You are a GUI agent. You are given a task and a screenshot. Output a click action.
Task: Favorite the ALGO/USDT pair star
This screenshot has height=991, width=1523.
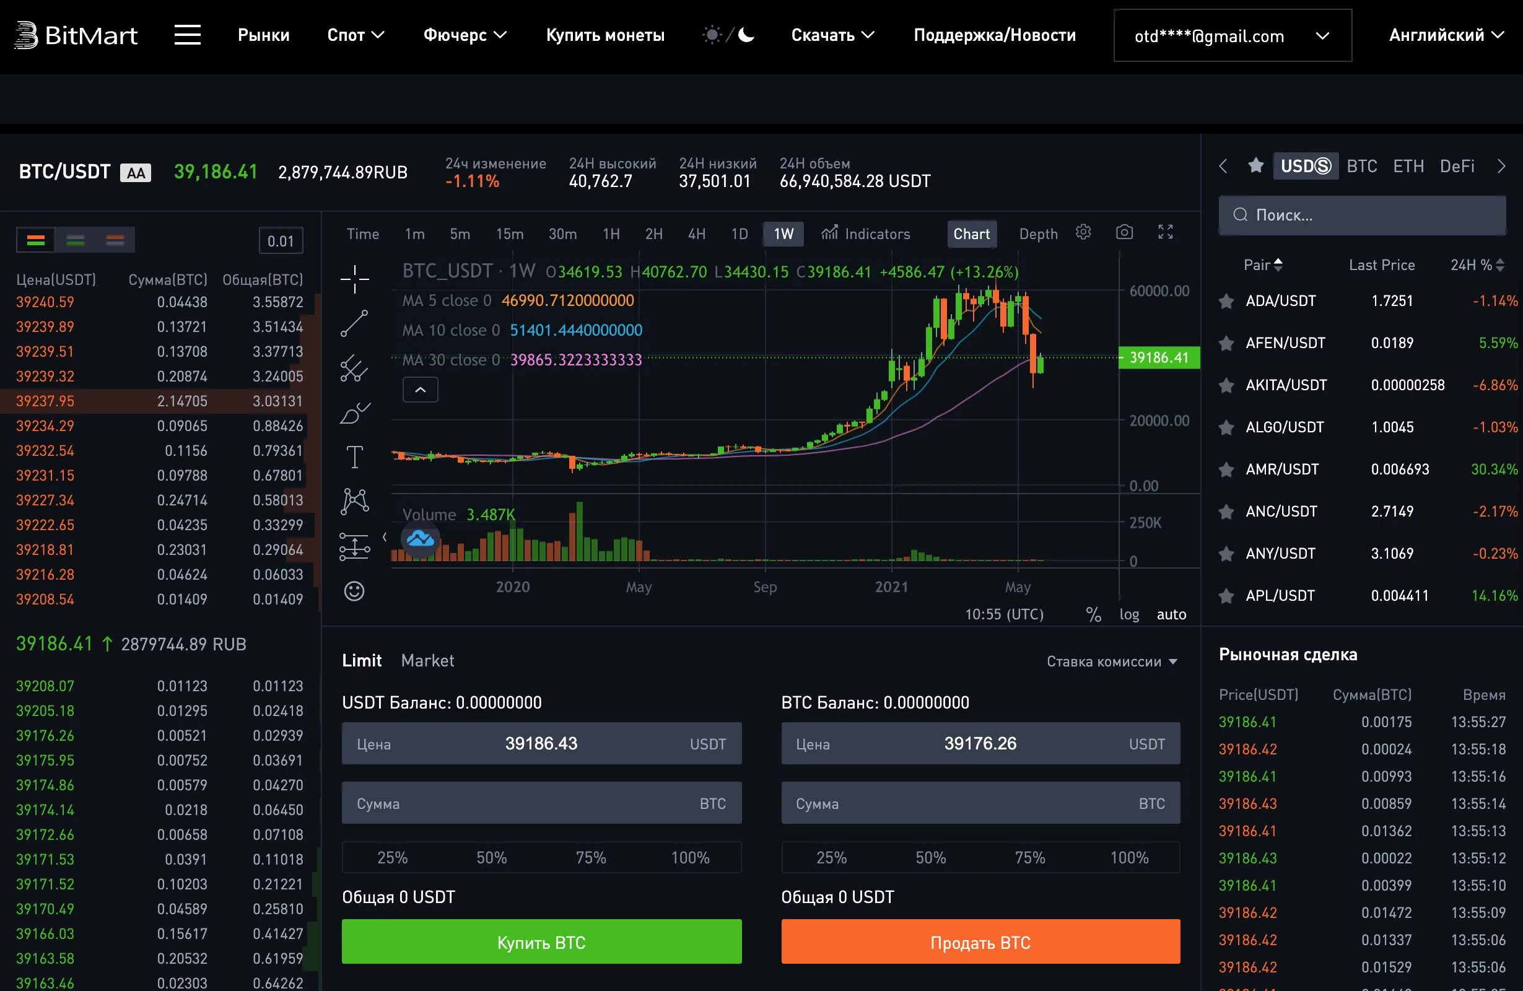pyautogui.click(x=1226, y=427)
